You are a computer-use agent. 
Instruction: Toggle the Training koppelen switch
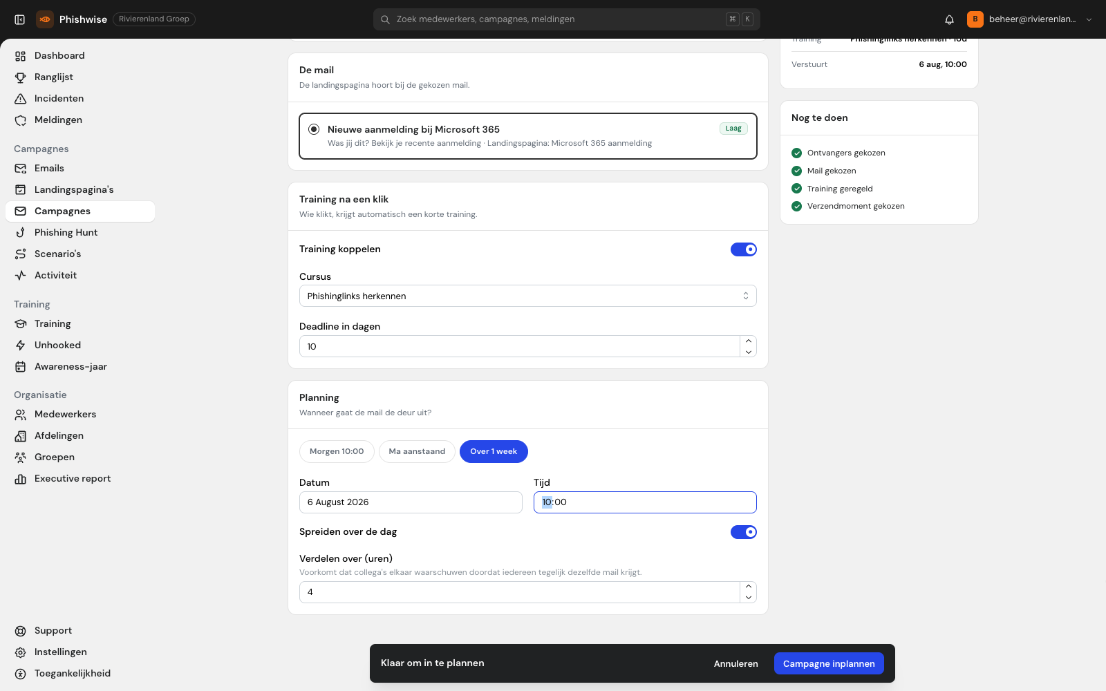[744, 249]
